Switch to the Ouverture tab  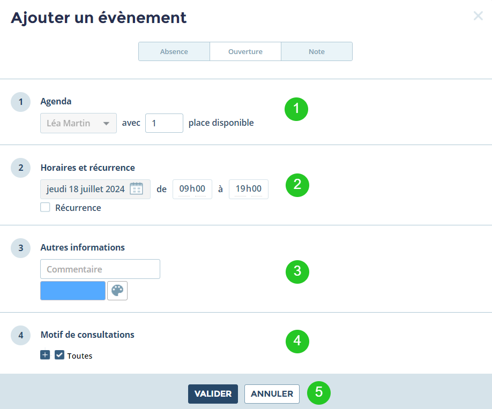coord(245,51)
